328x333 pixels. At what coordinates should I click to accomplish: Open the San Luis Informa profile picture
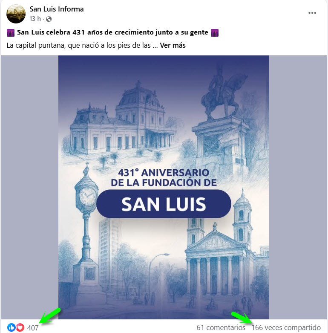(16, 14)
